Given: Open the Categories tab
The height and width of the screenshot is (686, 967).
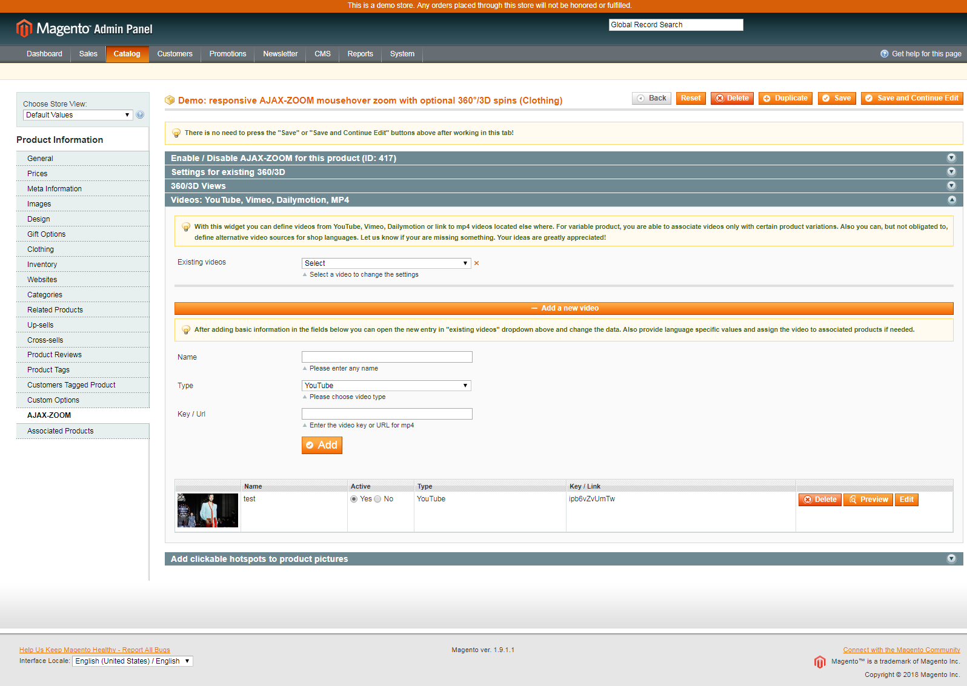Looking at the screenshot, I should coord(82,295).
